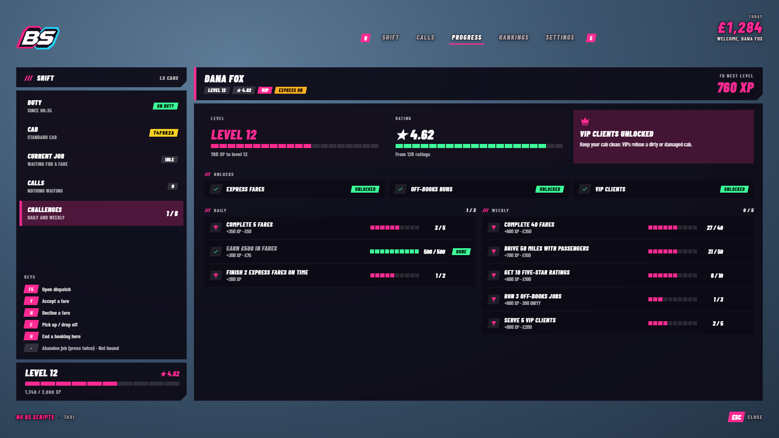Open the Shift tab
The image size is (779, 438).
391,38
